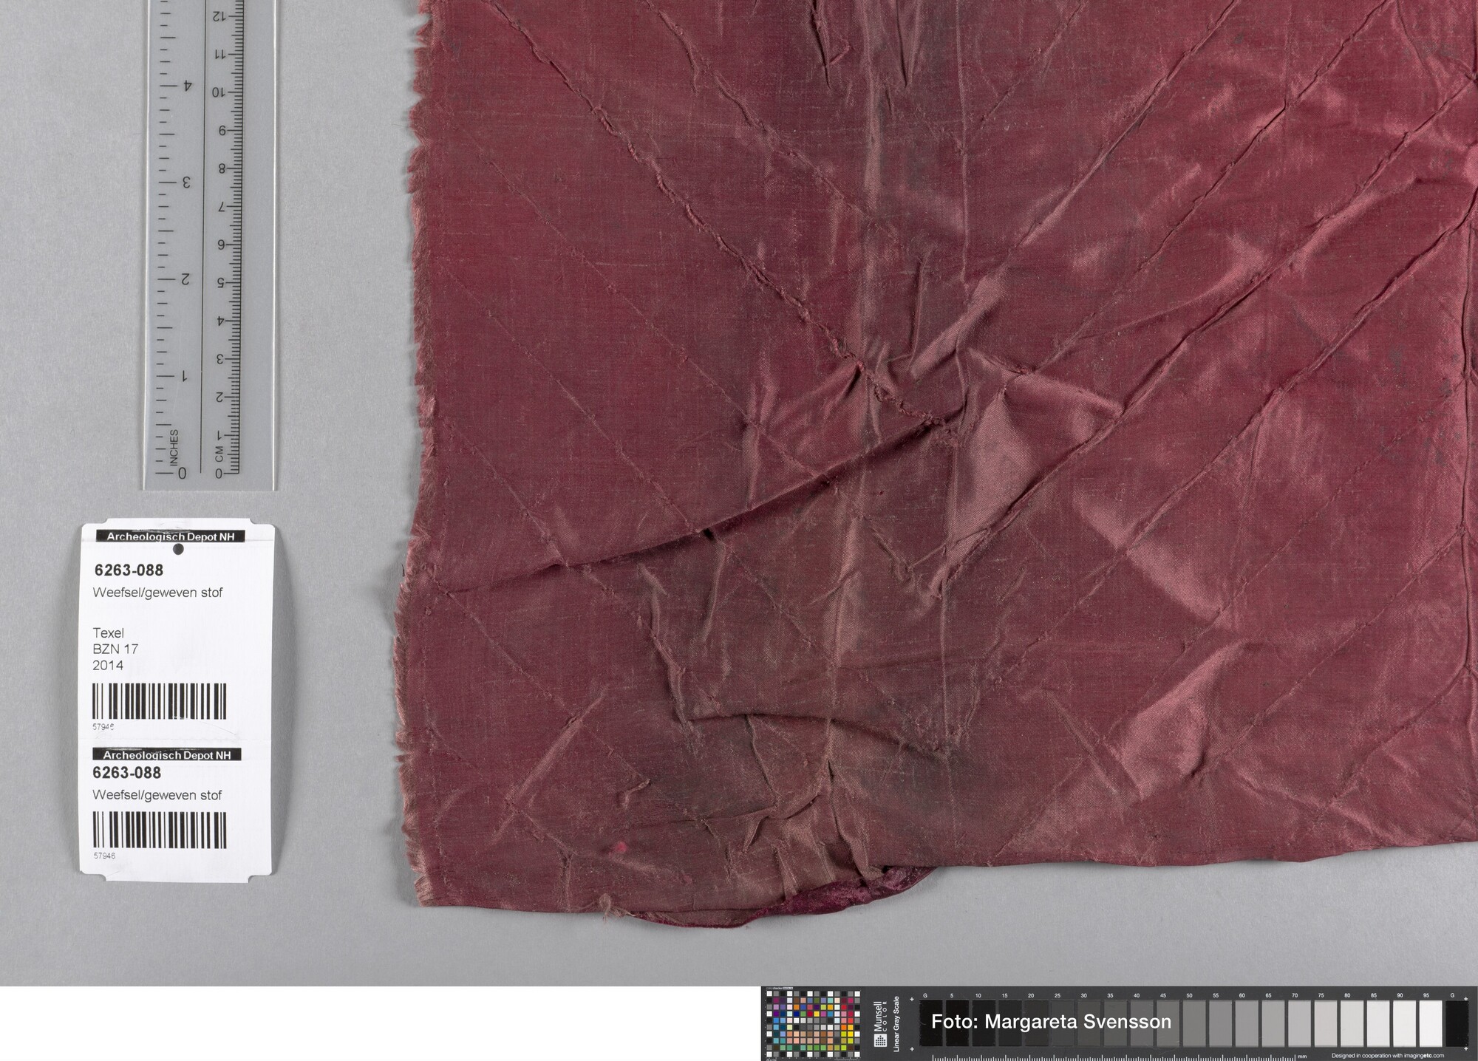This screenshot has width=1478, height=1061.
Task: Click the top Archeologisch Depot NH header
Action: [171, 537]
